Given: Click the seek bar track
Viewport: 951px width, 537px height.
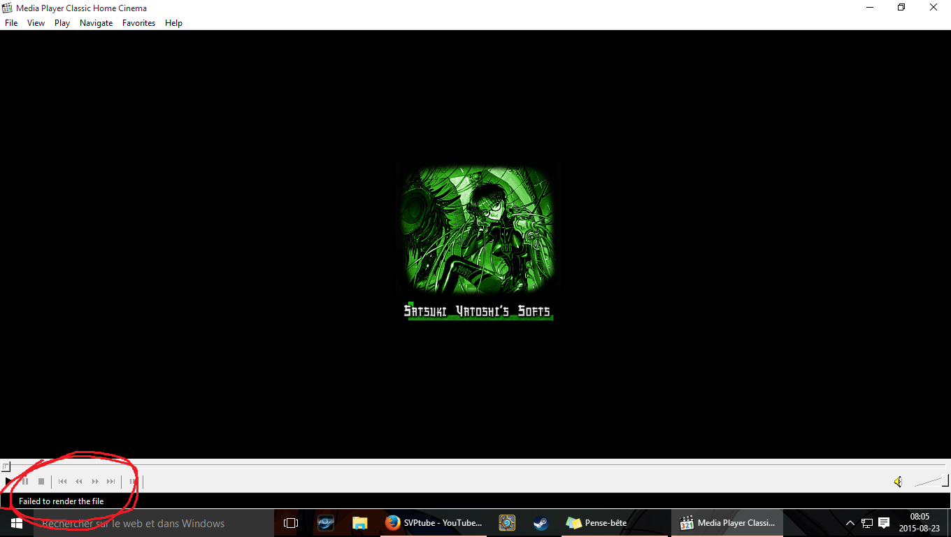Looking at the screenshot, I should tap(475, 465).
